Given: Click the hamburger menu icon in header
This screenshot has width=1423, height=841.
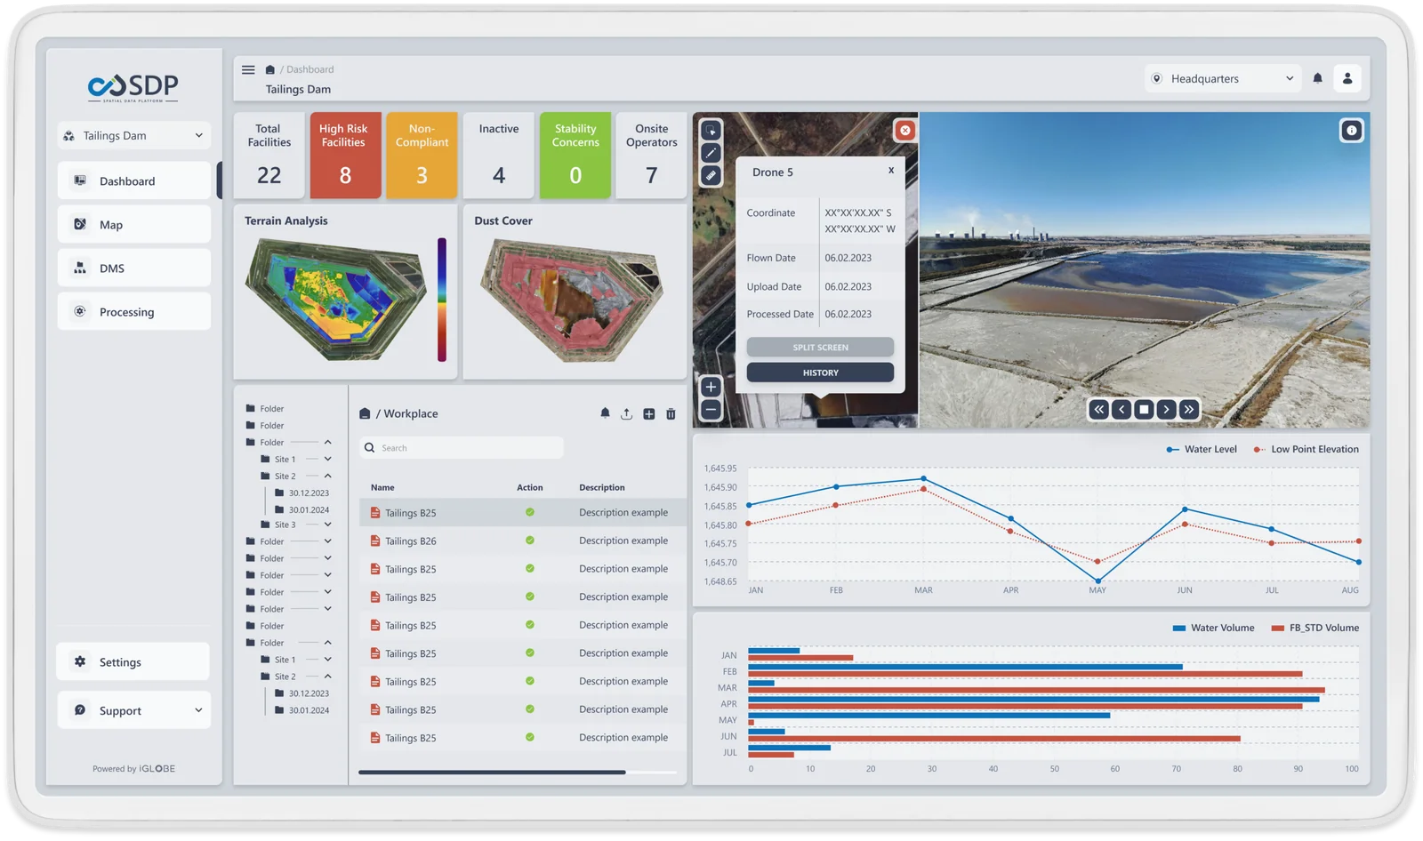Looking at the screenshot, I should (248, 69).
